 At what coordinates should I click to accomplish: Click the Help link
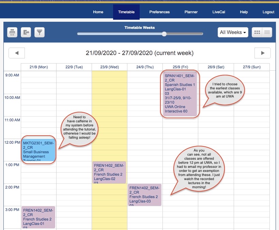[x=244, y=12]
